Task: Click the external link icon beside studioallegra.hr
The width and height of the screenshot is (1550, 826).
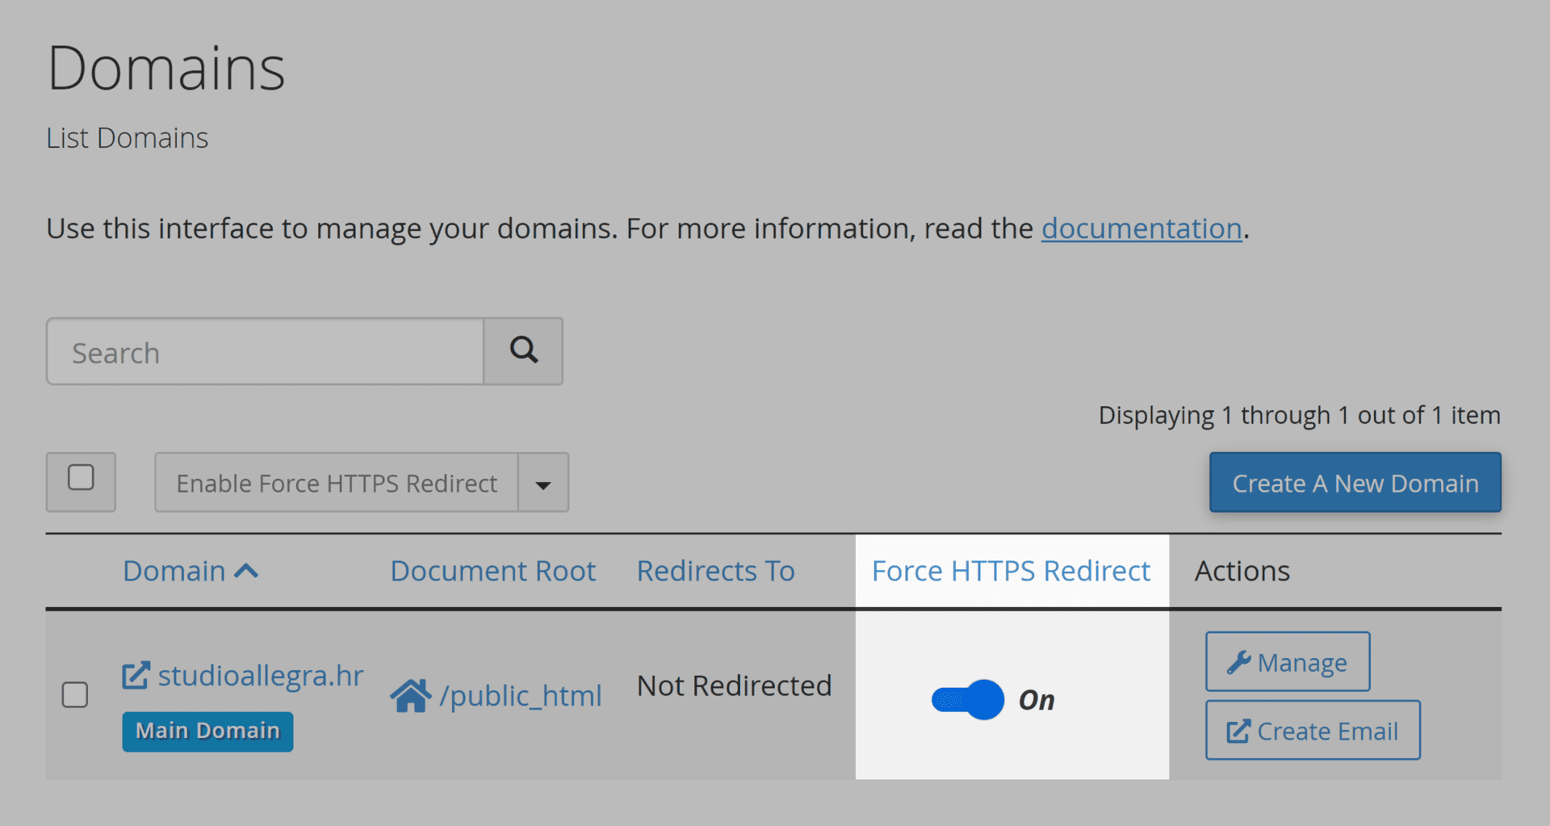Action: point(136,675)
